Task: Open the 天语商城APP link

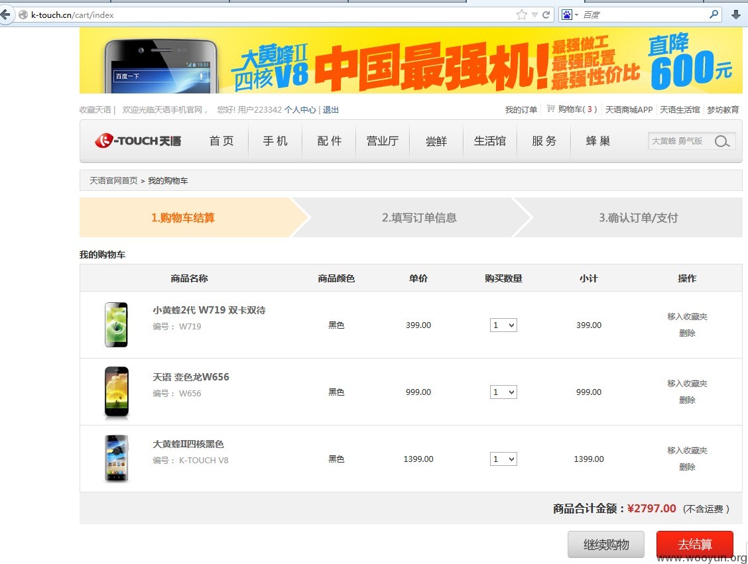Action: pyautogui.click(x=629, y=109)
